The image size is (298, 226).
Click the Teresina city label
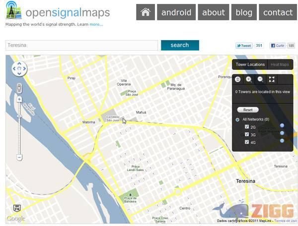pos(245,181)
